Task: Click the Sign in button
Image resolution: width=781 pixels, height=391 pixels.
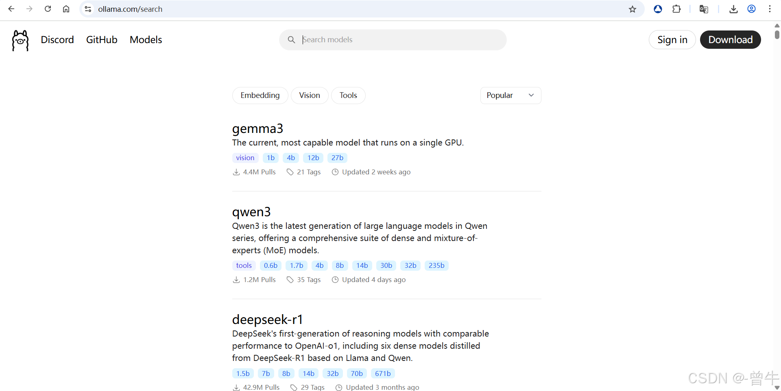Action: point(672,40)
